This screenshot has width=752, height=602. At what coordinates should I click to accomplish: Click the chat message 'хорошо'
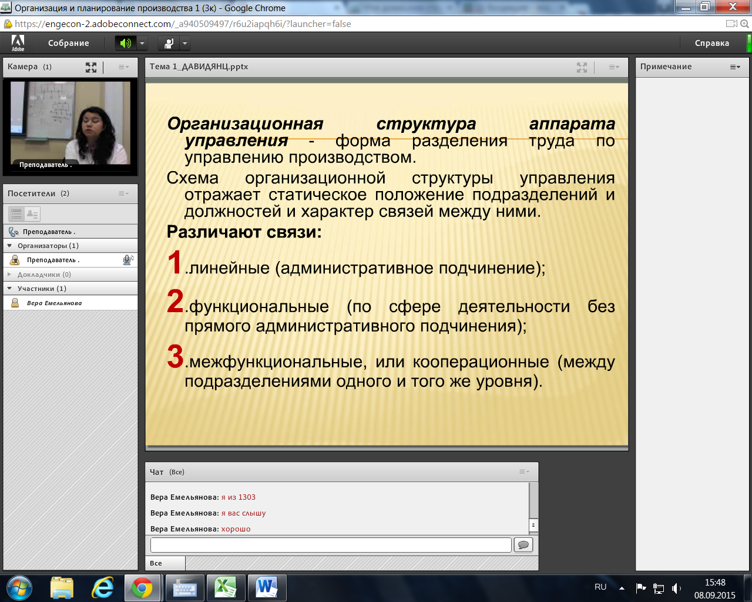pyautogui.click(x=236, y=529)
